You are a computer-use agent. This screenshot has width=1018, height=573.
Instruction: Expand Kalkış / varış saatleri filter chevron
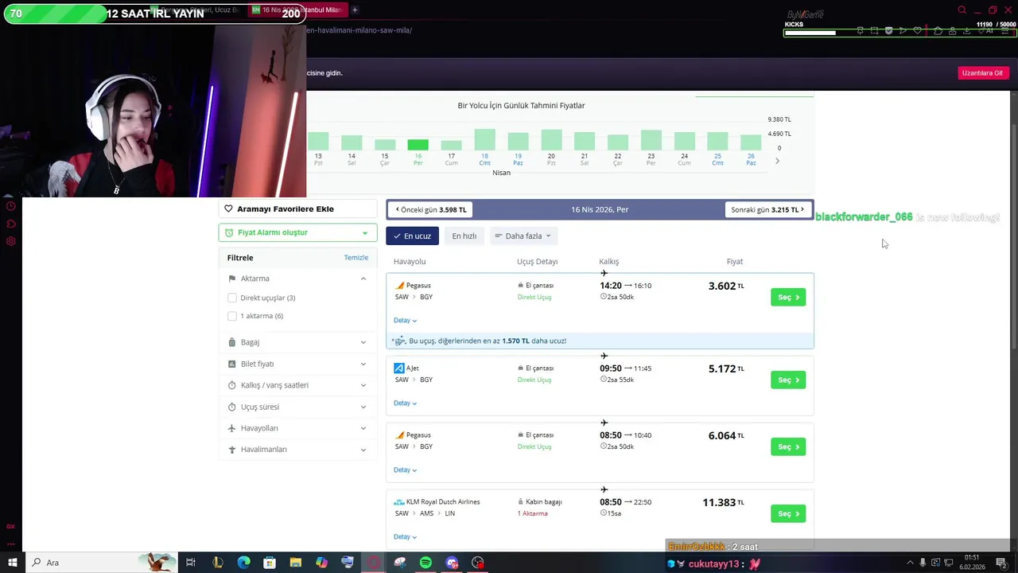tap(363, 385)
